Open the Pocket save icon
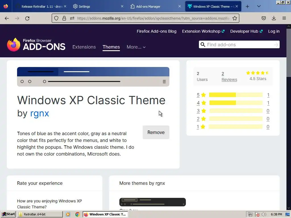The width and height of the screenshot is (291, 218). 264,18
